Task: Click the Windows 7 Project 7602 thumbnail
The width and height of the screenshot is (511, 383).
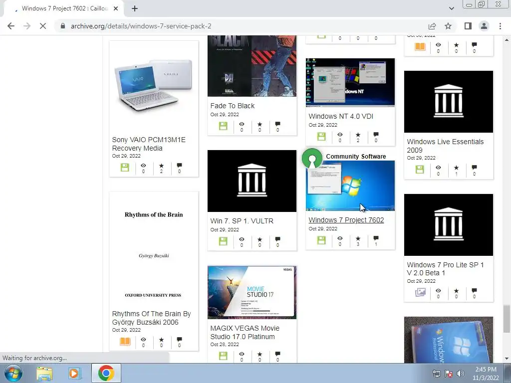Action: 350,186
